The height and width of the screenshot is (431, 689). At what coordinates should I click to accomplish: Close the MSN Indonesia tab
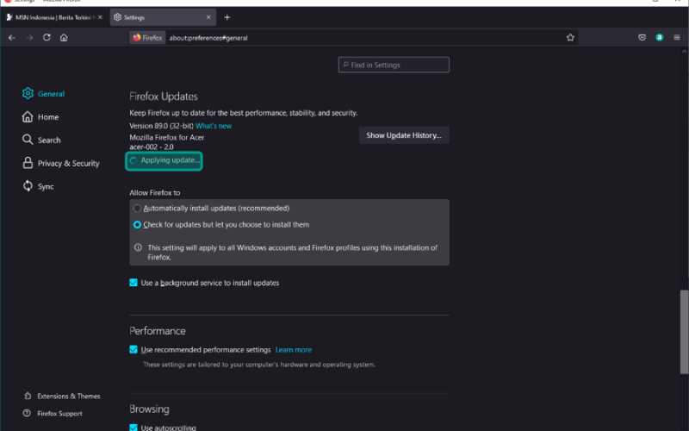point(100,17)
